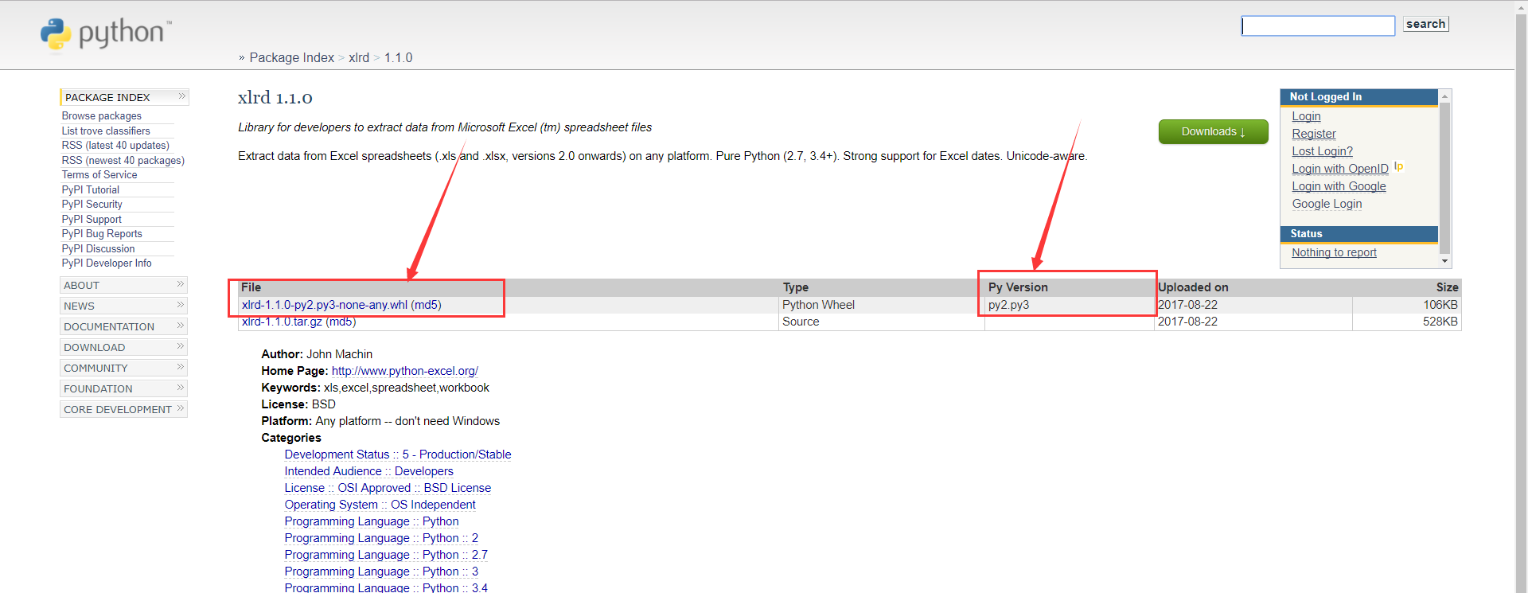This screenshot has width=1528, height=593.
Task: Expand the ABOUT sidebar menu
Action: (x=123, y=285)
